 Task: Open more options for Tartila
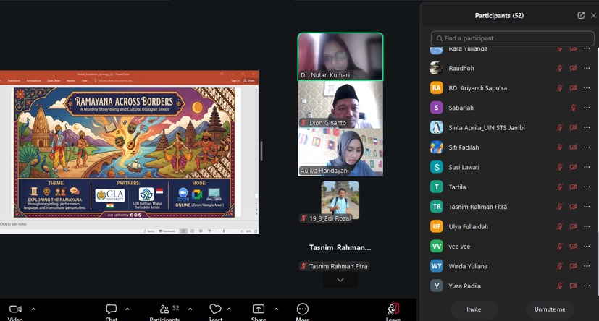587,187
